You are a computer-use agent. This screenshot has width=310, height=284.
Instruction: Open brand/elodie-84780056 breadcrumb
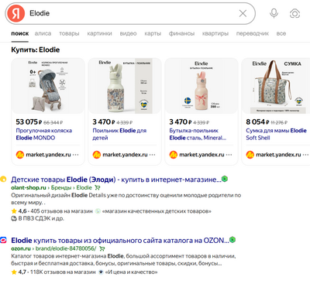pos(66,248)
